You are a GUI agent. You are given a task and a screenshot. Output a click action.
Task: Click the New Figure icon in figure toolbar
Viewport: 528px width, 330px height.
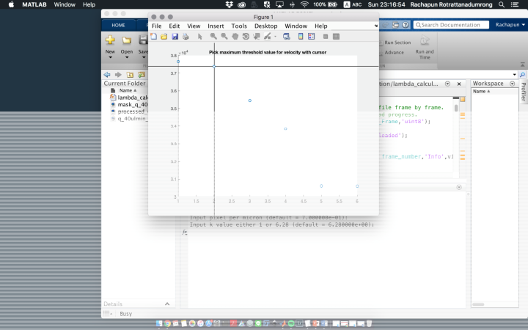[x=153, y=36]
